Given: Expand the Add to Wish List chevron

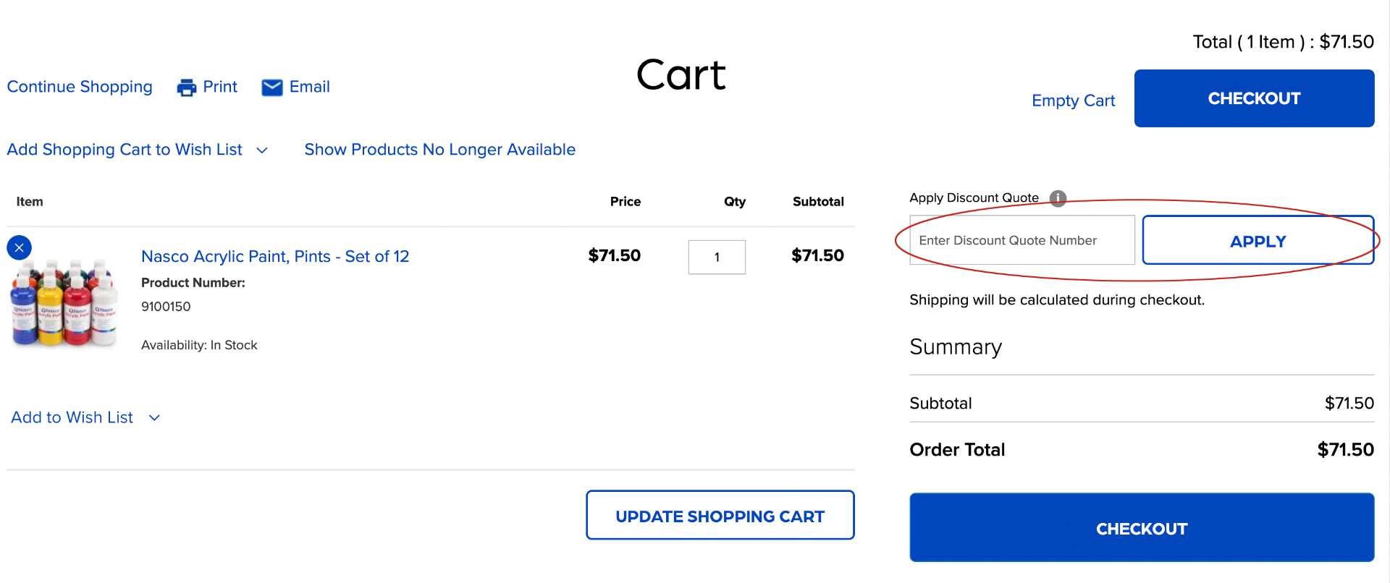Looking at the screenshot, I should coord(154,418).
